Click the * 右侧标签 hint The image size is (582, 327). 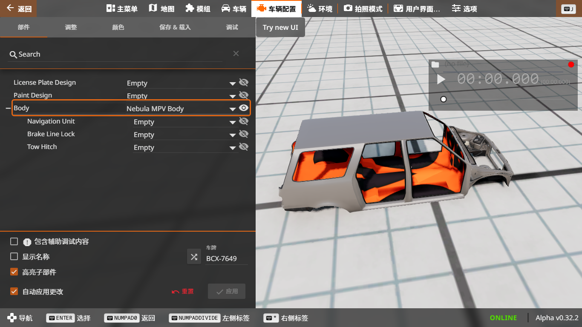tap(286, 318)
